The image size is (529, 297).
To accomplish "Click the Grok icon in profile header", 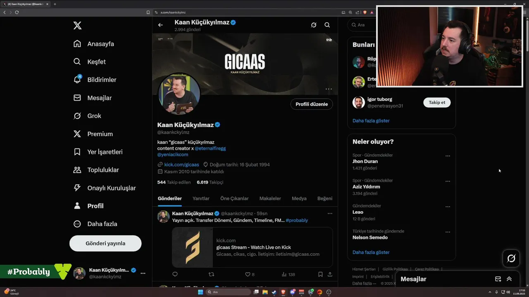I will coord(314,25).
